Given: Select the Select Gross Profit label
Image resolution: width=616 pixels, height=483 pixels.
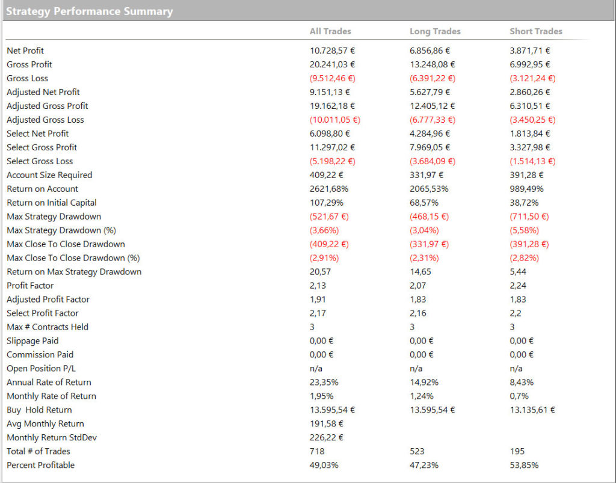Looking at the screenshot, I should click(42, 147).
